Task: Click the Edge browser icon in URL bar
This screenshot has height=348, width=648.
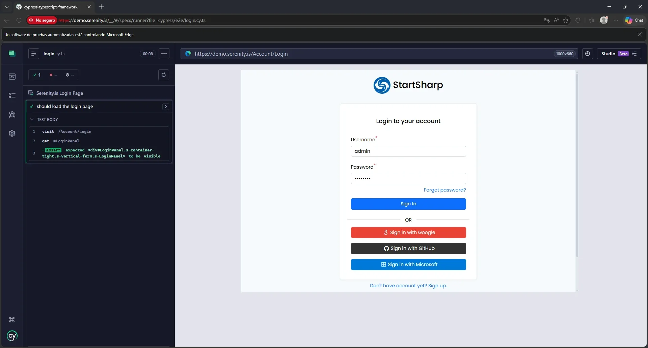Action: click(188, 54)
